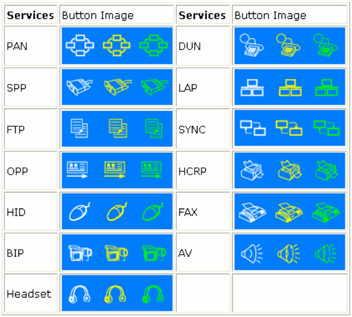Click the green HID mouse icon

(x=152, y=212)
